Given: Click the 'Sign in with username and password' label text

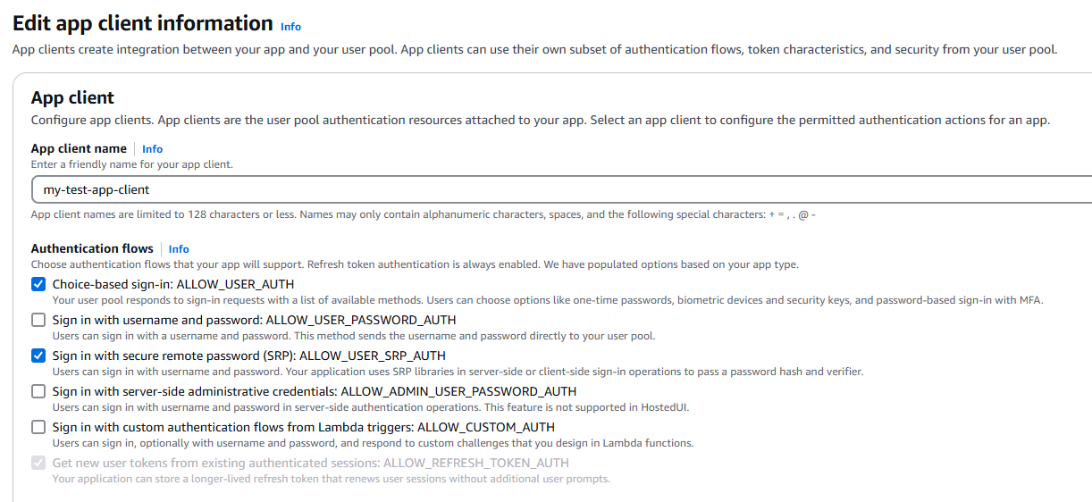Looking at the screenshot, I should pos(254,320).
